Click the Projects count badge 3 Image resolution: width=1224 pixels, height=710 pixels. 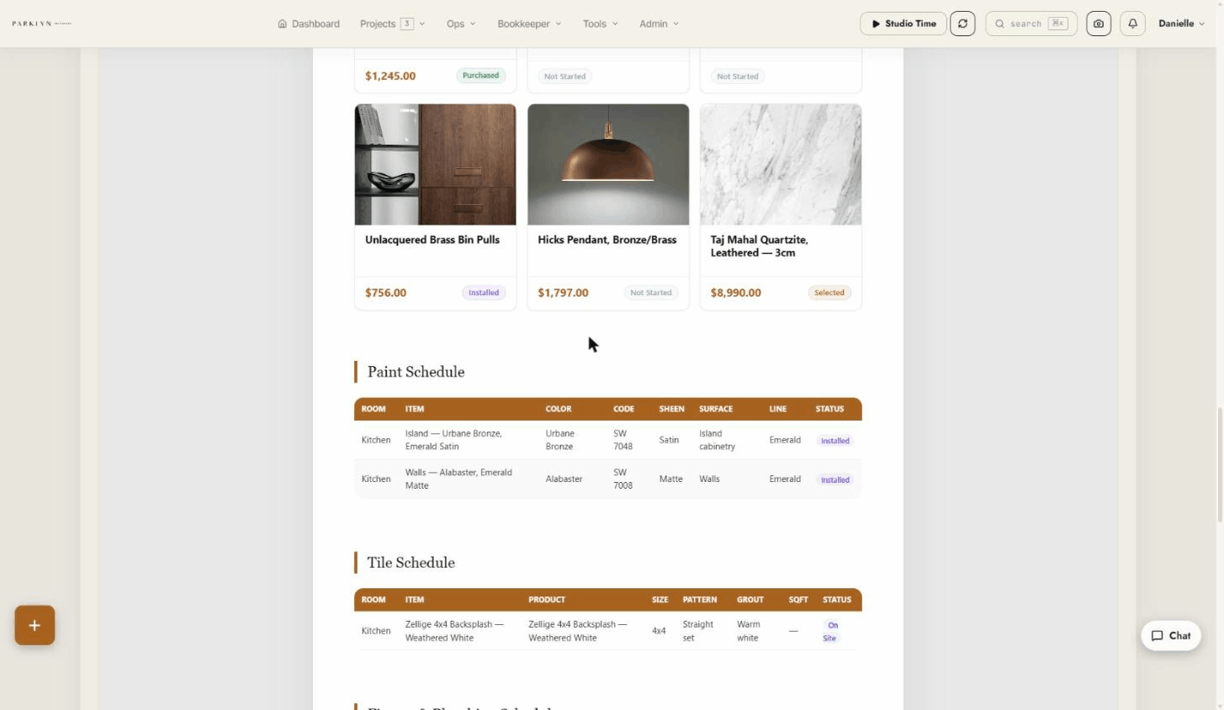[407, 24]
